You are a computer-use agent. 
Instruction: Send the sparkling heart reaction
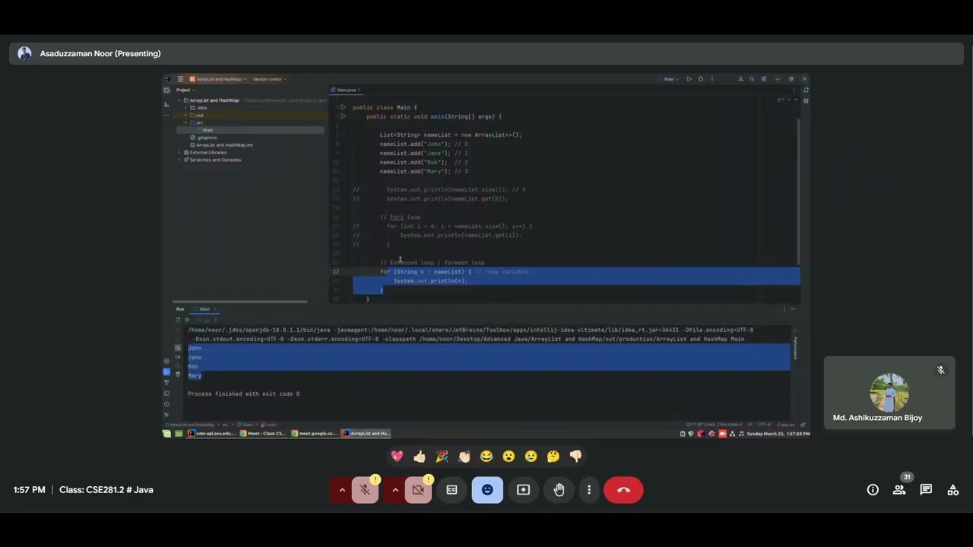[397, 456]
